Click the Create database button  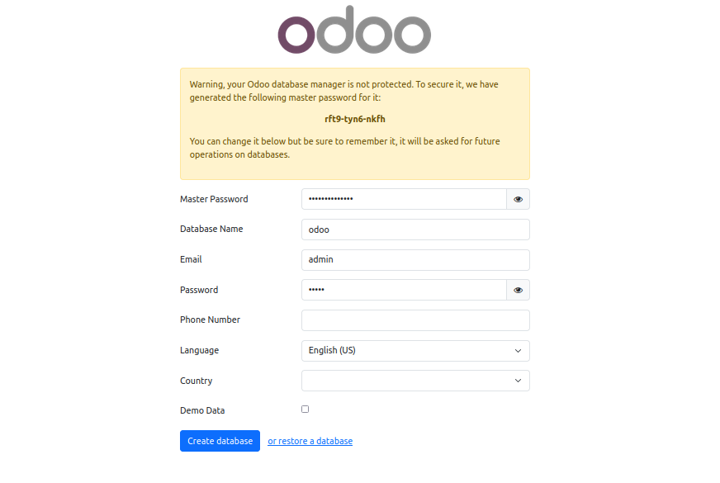pyautogui.click(x=220, y=441)
